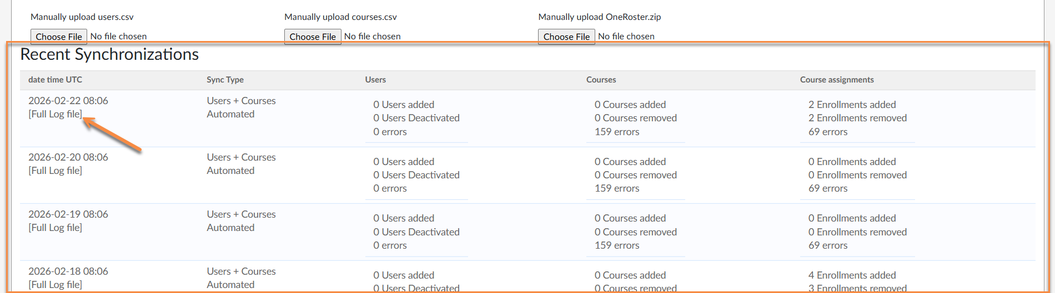
Task: Click the 'Sync Type' column header
Action: click(x=225, y=80)
